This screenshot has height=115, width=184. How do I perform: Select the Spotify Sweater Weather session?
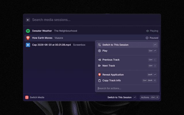(x=92, y=31)
